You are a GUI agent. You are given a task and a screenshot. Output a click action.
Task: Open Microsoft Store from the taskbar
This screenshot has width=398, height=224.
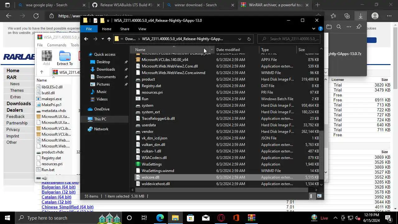(191, 218)
